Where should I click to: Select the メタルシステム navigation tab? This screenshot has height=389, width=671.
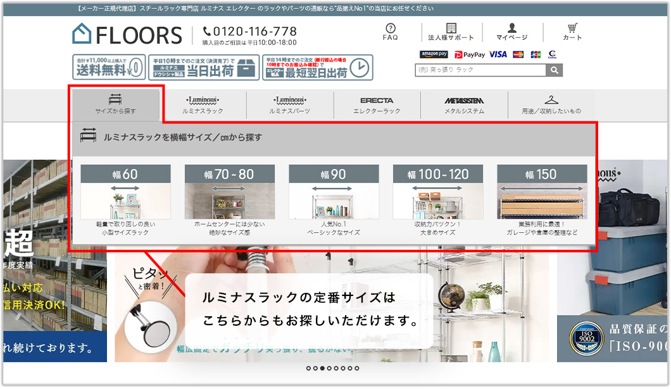pyautogui.click(x=464, y=105)
